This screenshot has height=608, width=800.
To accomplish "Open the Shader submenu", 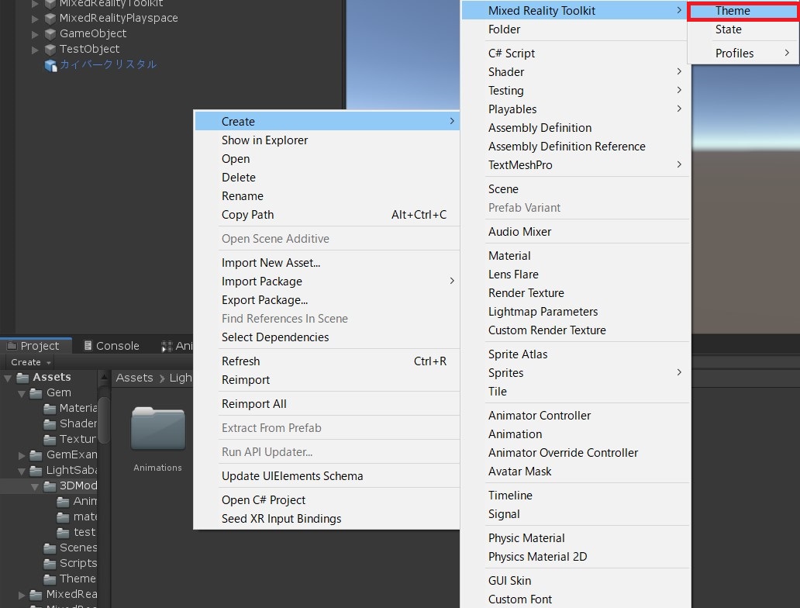I will click(574, 72).
